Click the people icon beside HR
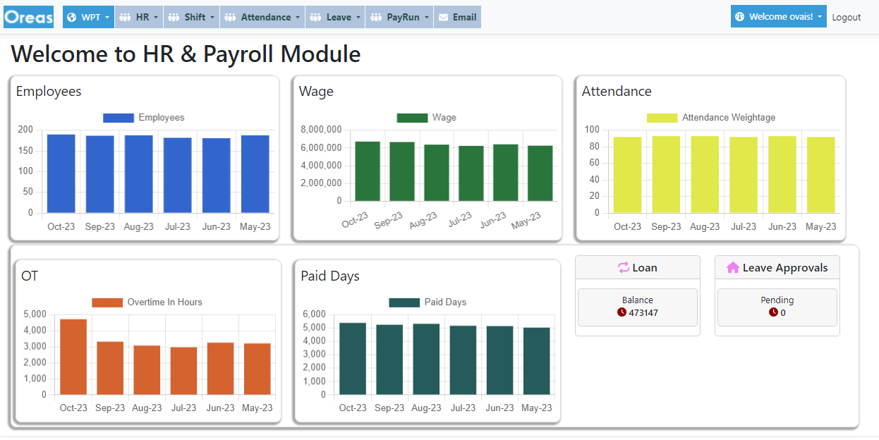The image size is (879, 440). click(125, 18)
